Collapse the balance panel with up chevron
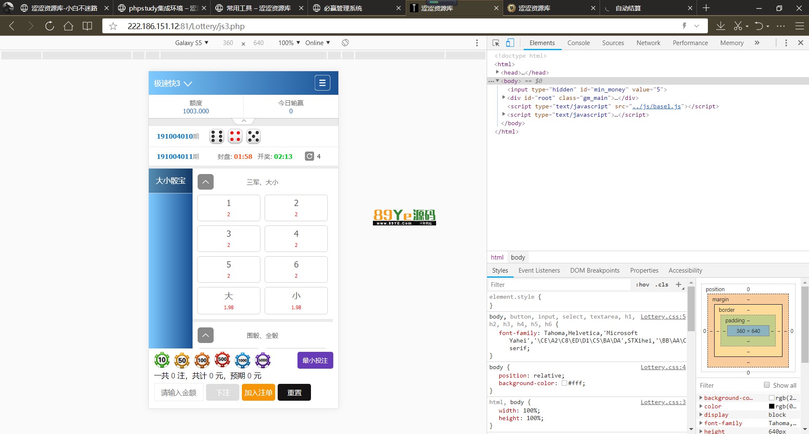The width and height of the screenshot is (809, 434). (244, 121)
